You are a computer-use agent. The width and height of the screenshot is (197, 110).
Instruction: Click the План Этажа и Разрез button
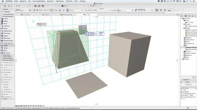click(91, 10)
